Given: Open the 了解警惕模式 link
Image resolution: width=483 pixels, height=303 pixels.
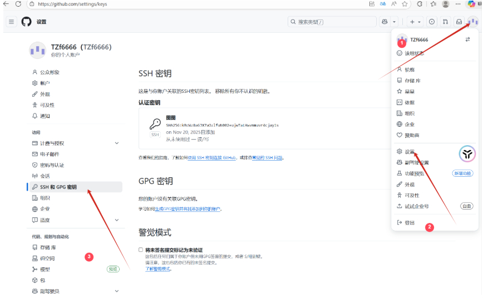Looking at the screenshot, I should tap(157, 269).
